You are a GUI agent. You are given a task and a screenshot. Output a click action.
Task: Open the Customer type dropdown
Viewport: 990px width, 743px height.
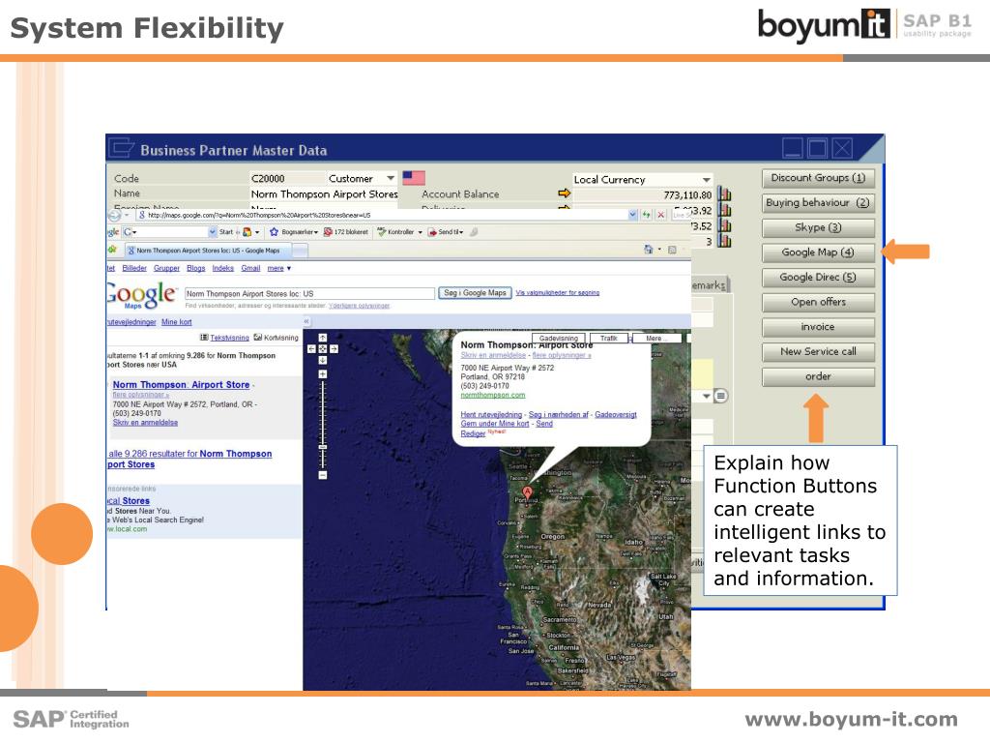pyautogui.click(x=391, y=178)
